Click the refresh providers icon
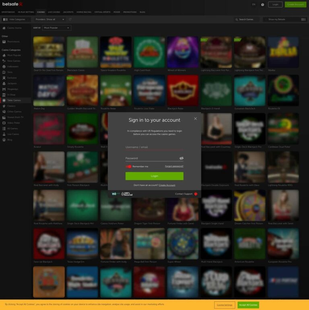The image size is (309, 310). pos(70,19)
